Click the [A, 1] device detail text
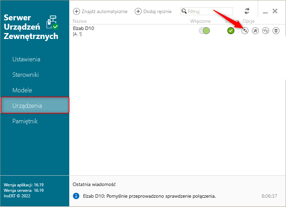This screenshot has height=207, width=286. coord(77,34)
